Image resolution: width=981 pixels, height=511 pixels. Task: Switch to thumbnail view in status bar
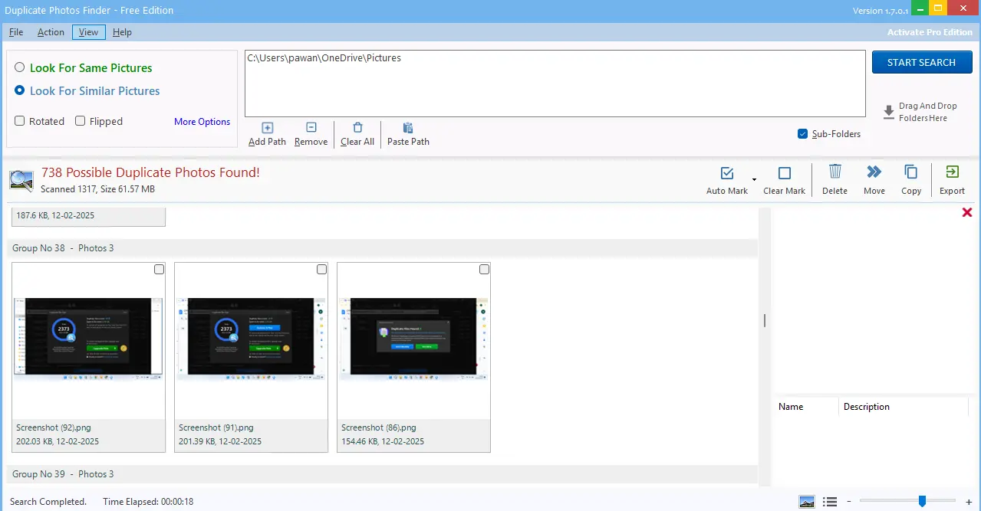[x=807, y=502]
